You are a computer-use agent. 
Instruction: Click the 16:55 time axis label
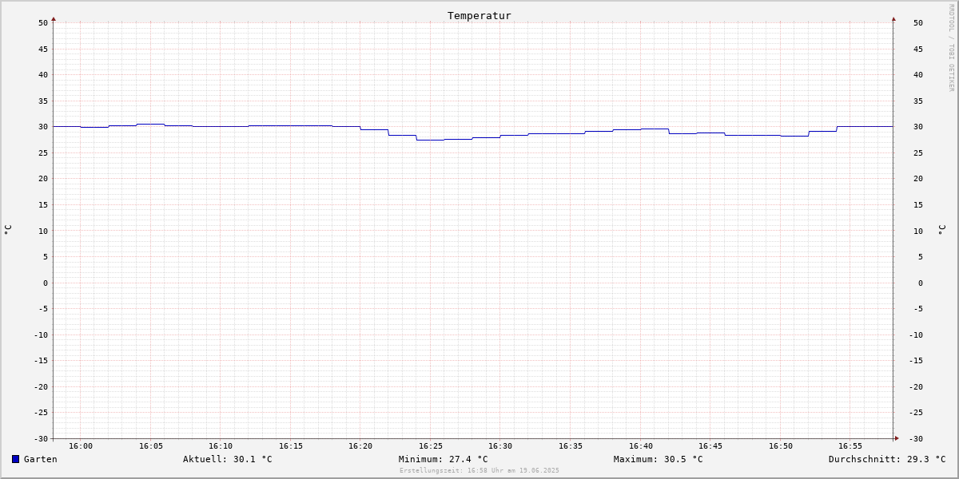(x=850, y=446)
